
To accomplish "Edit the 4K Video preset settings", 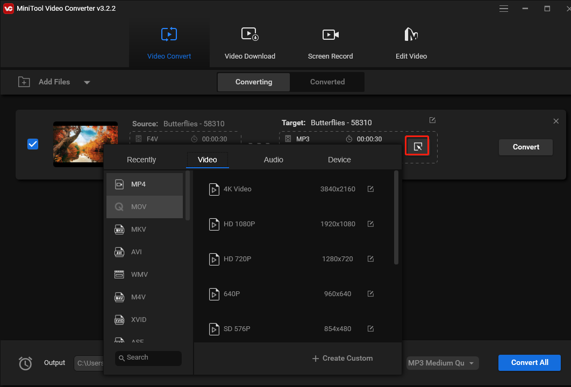I will 370,189.
